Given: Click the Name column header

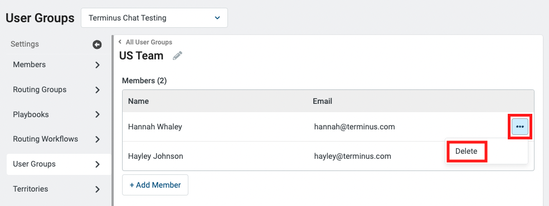Looking at the screenshot, I should coord(138,102).
